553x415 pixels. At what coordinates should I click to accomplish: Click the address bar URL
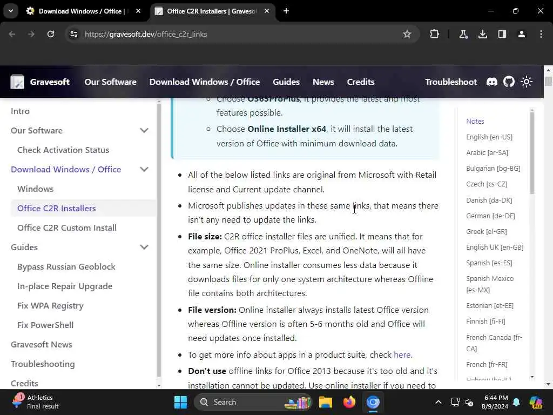pos(146,34)
